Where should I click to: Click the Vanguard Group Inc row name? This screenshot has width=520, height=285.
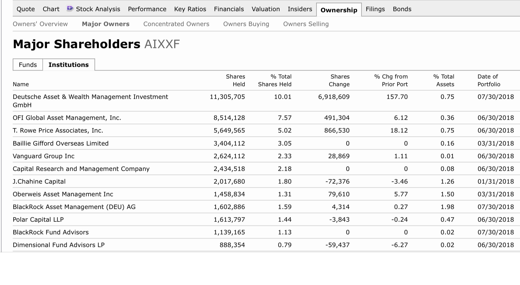click(43, 156)
